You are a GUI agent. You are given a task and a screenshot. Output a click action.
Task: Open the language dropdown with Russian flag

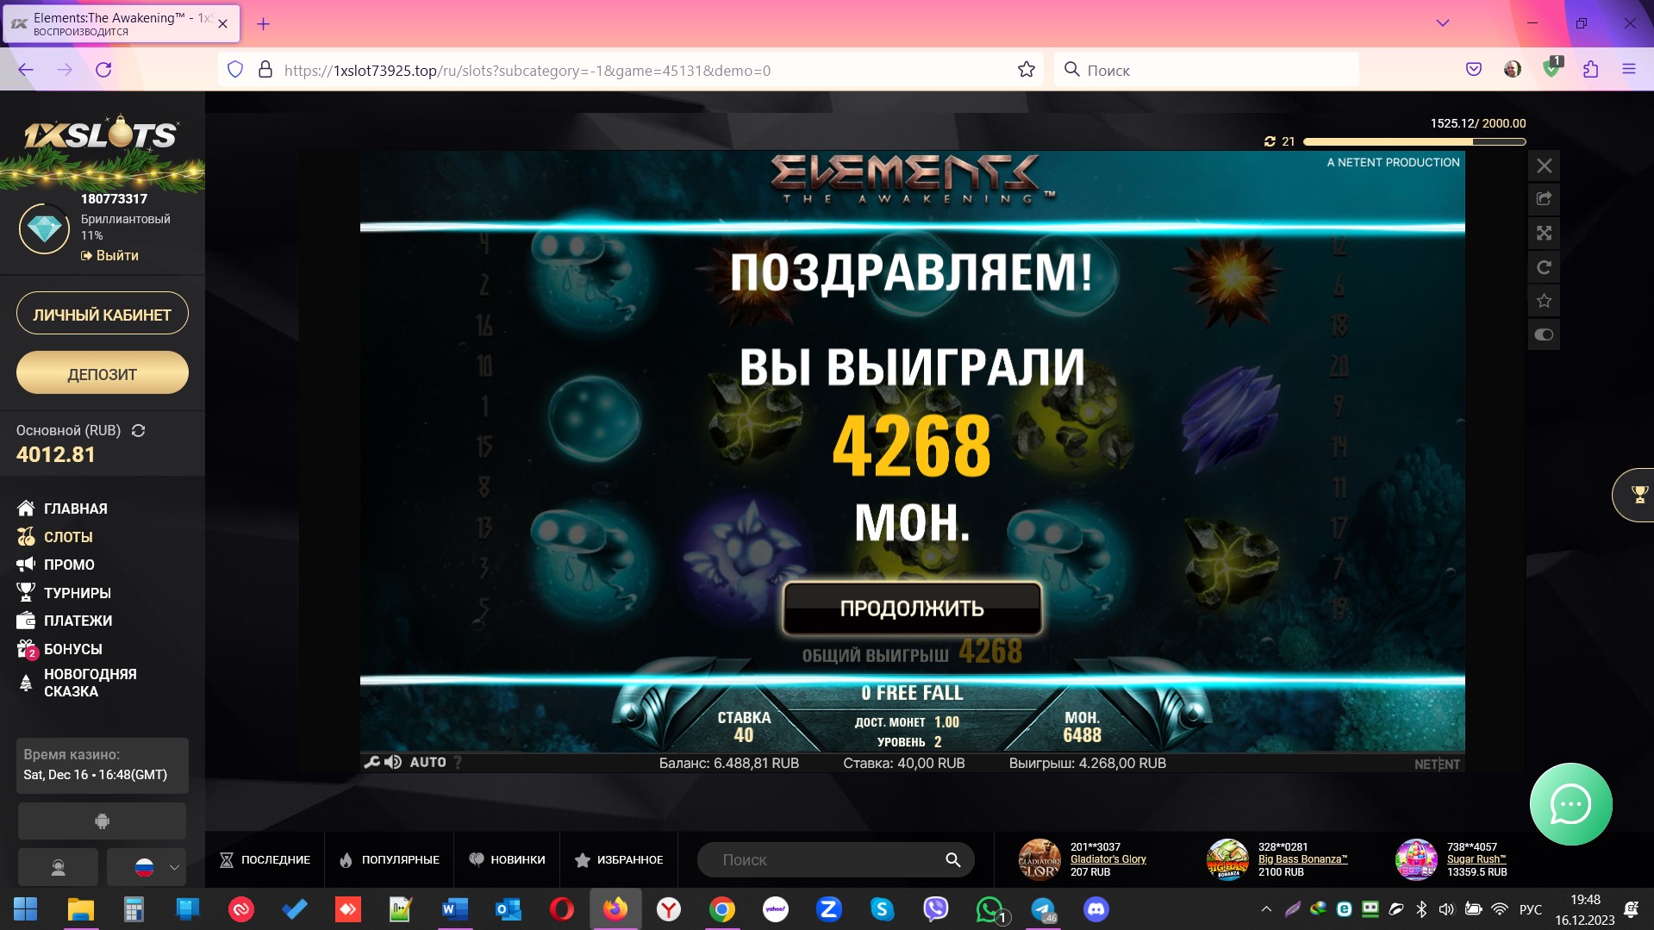pyautogui.click(x=146, y=867)
